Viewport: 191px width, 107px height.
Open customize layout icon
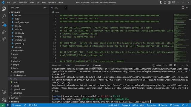click(x=174, y=2)
